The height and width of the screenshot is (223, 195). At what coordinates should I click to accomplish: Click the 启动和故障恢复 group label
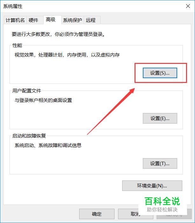(x=29, y=136)
